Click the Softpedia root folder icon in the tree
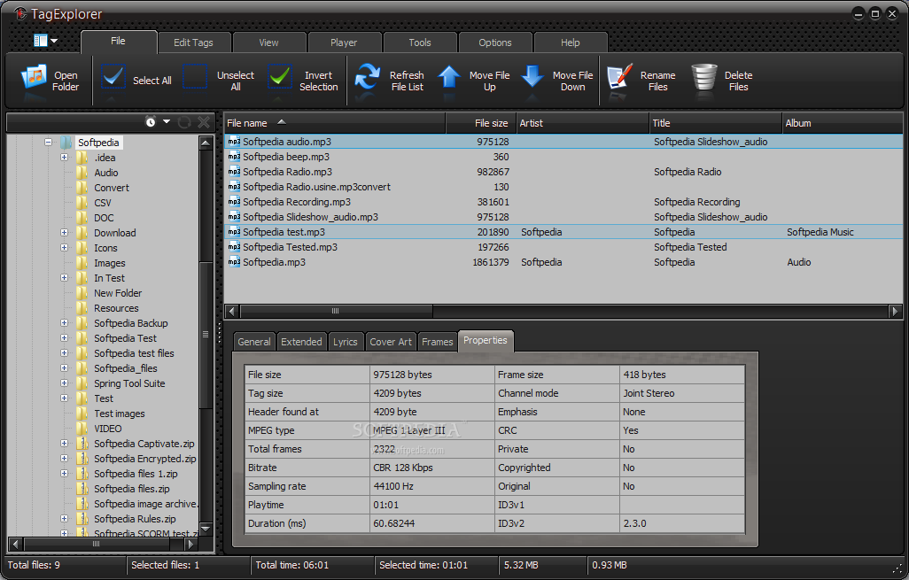This screenshot has width=909, height=580. coord(66,143)
